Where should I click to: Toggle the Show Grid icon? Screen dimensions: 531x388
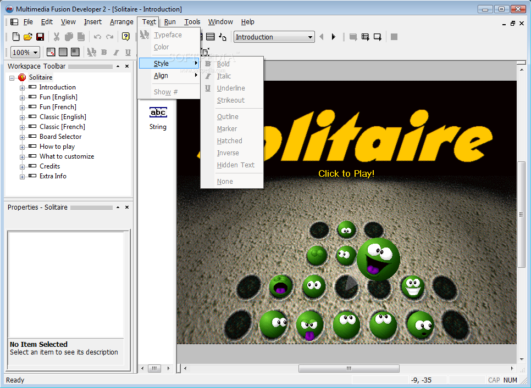(63, 52)
